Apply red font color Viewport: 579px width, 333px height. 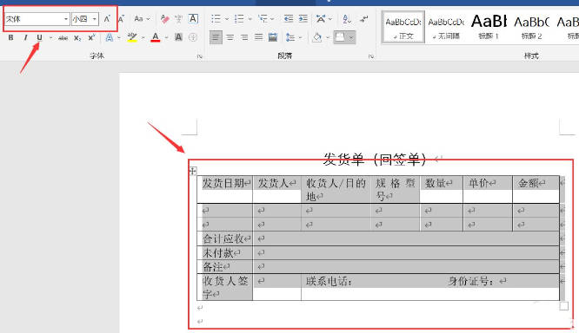tap(156, 37)
